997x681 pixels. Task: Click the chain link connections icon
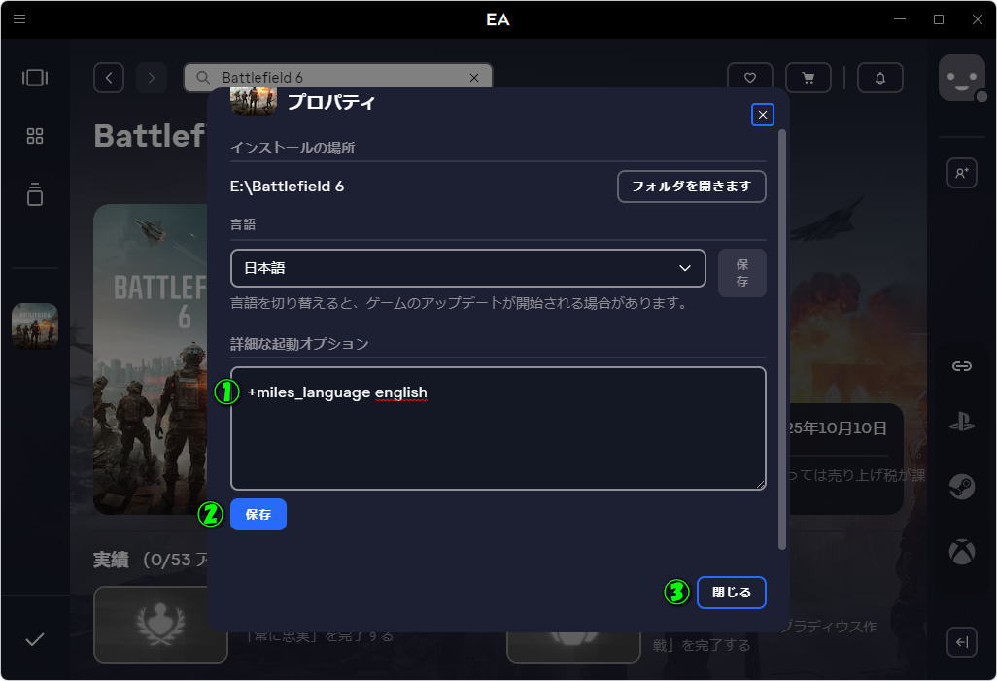tap(961, 366)
